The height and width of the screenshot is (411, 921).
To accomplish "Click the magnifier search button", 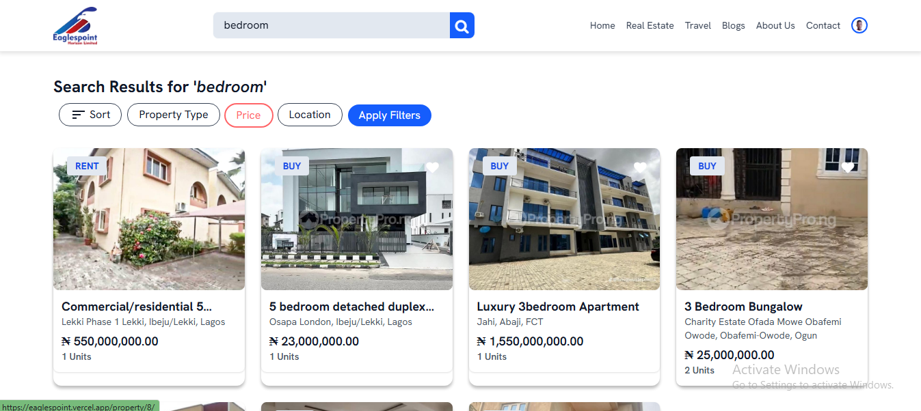I will coord(462,25).
